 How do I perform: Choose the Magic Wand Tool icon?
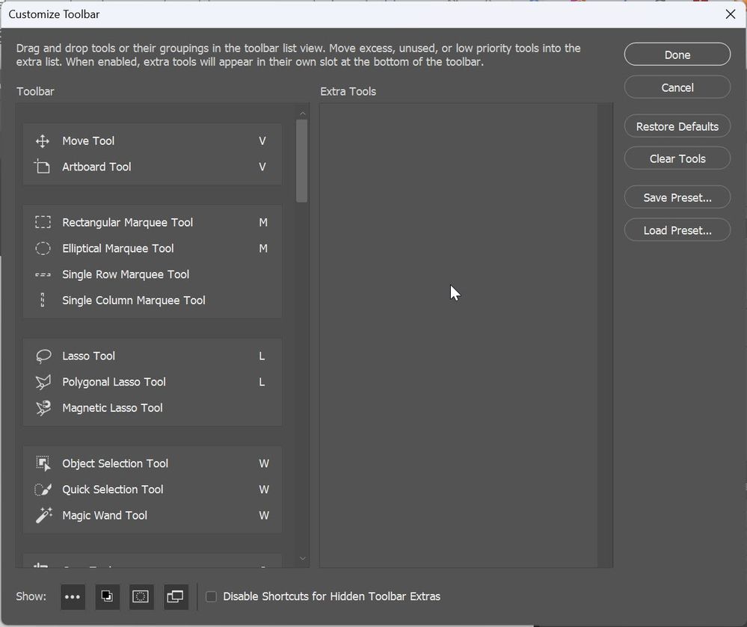tap(44, 516)
